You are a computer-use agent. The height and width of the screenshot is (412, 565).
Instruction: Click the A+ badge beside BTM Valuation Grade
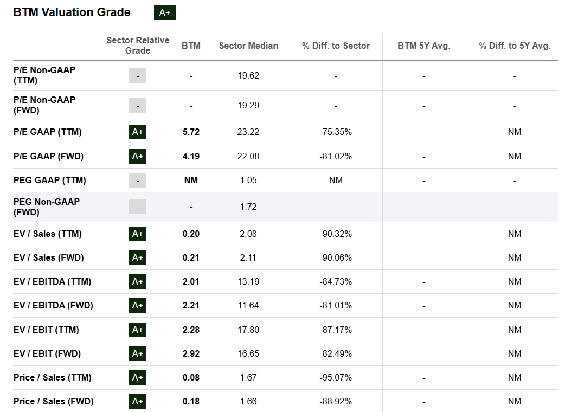coord(165,13)
